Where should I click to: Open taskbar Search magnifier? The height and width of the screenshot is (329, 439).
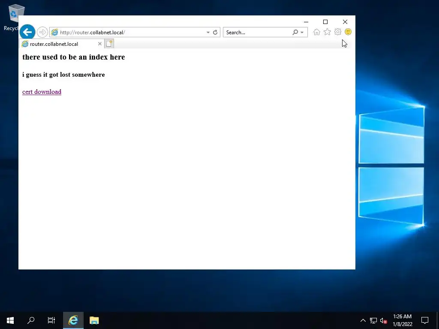click(31, 320)
